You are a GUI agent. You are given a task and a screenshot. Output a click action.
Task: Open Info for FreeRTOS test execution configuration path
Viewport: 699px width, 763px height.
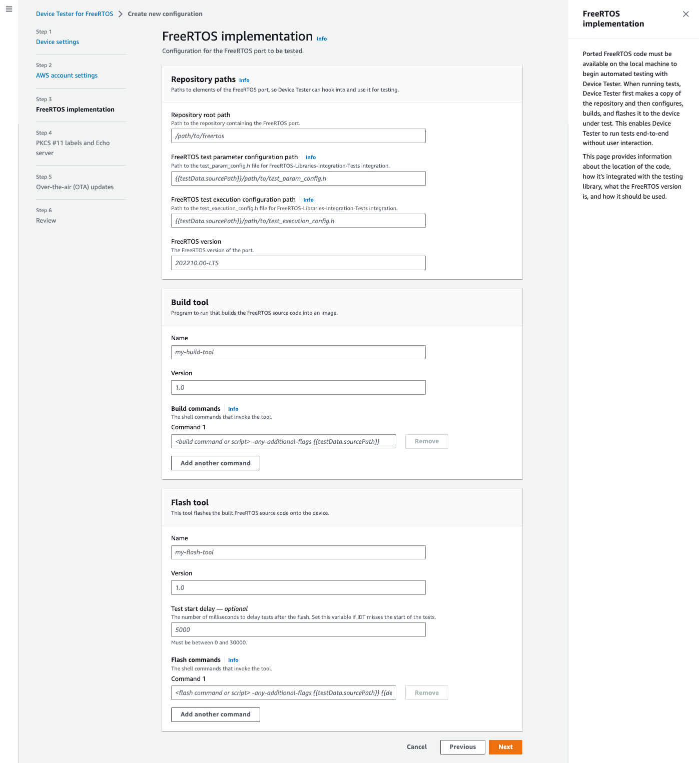pos(308,200)
